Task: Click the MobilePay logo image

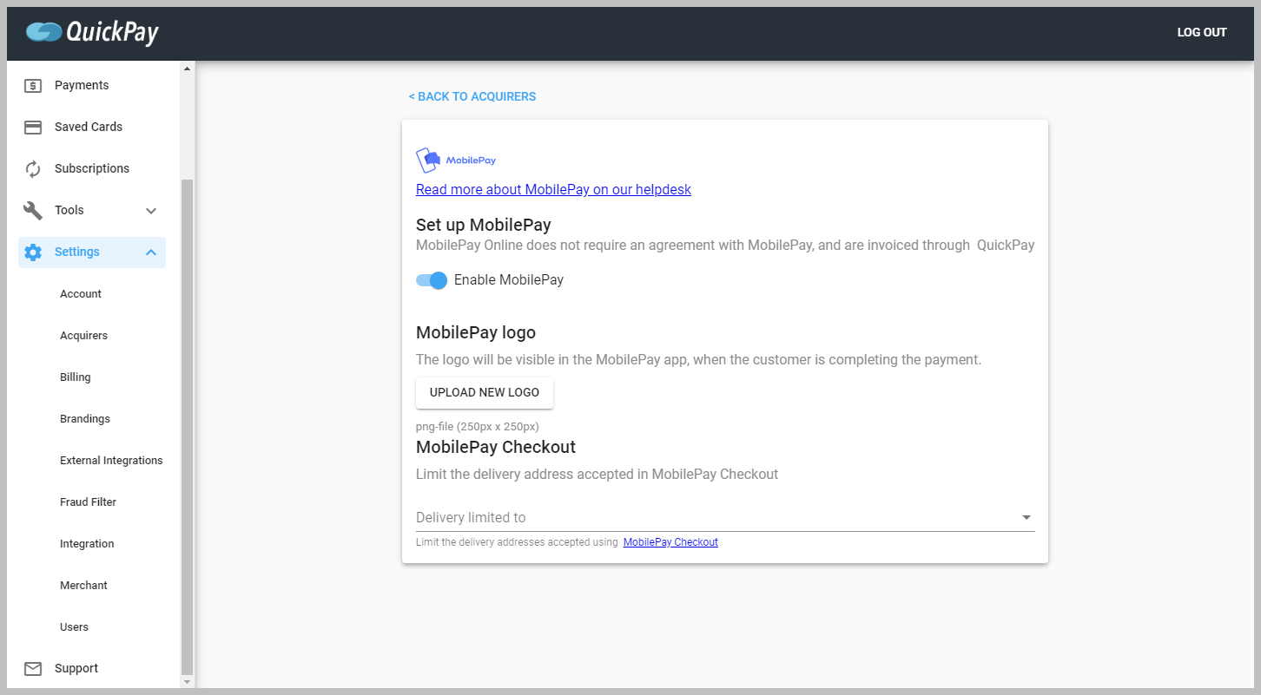Action: pyautogui.click(x=456, y=161)
